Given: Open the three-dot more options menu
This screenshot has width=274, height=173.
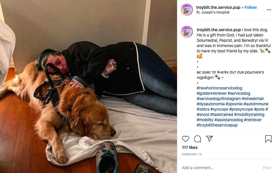Looking at the screenshot, I should 269,10.
